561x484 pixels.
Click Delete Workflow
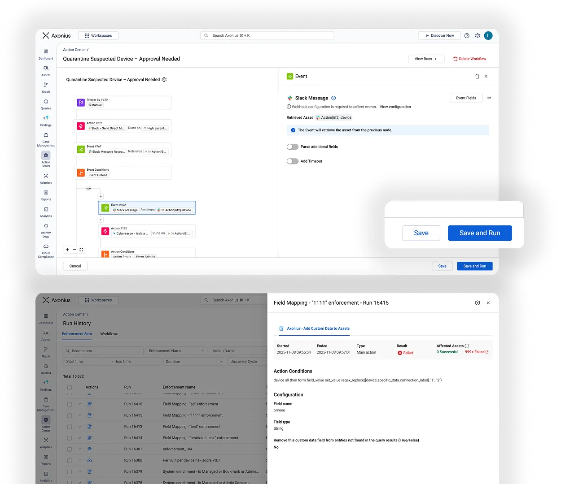click(470, 59)
